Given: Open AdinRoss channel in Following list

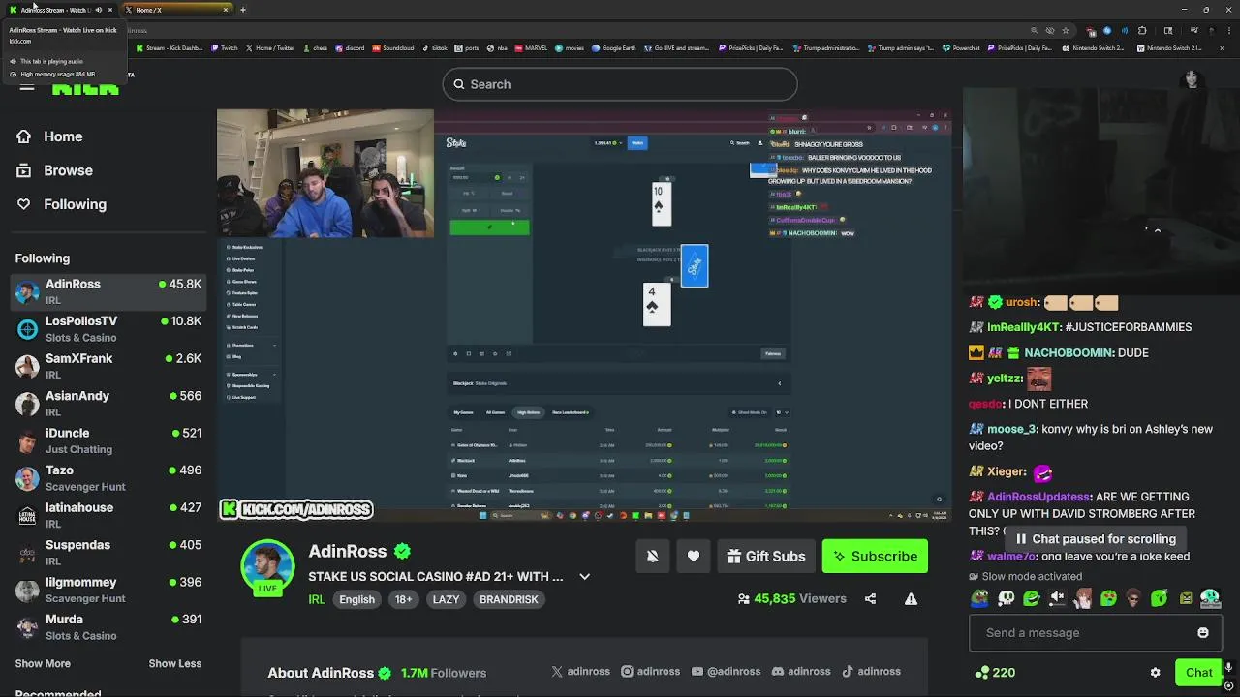Looking at the screenshot, I should [x=108, y=291].
